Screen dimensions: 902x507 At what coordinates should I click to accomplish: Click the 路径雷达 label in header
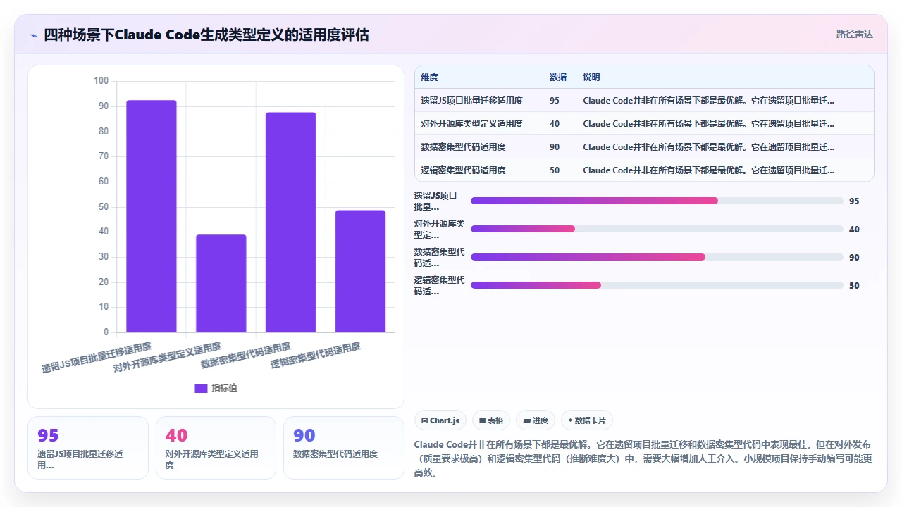[854, 34]
